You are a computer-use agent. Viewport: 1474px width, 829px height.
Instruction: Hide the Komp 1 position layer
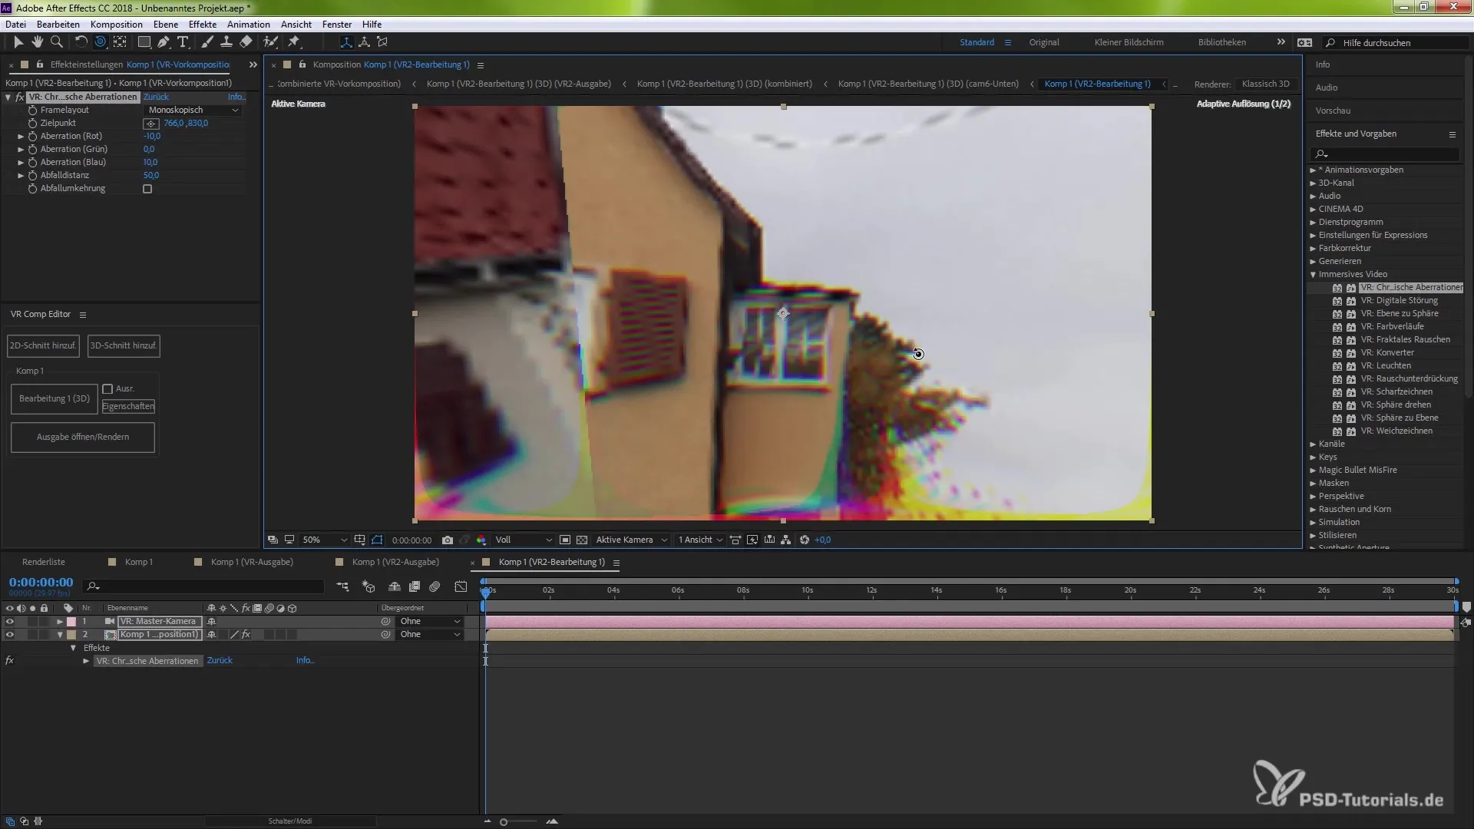pos(10,635)
